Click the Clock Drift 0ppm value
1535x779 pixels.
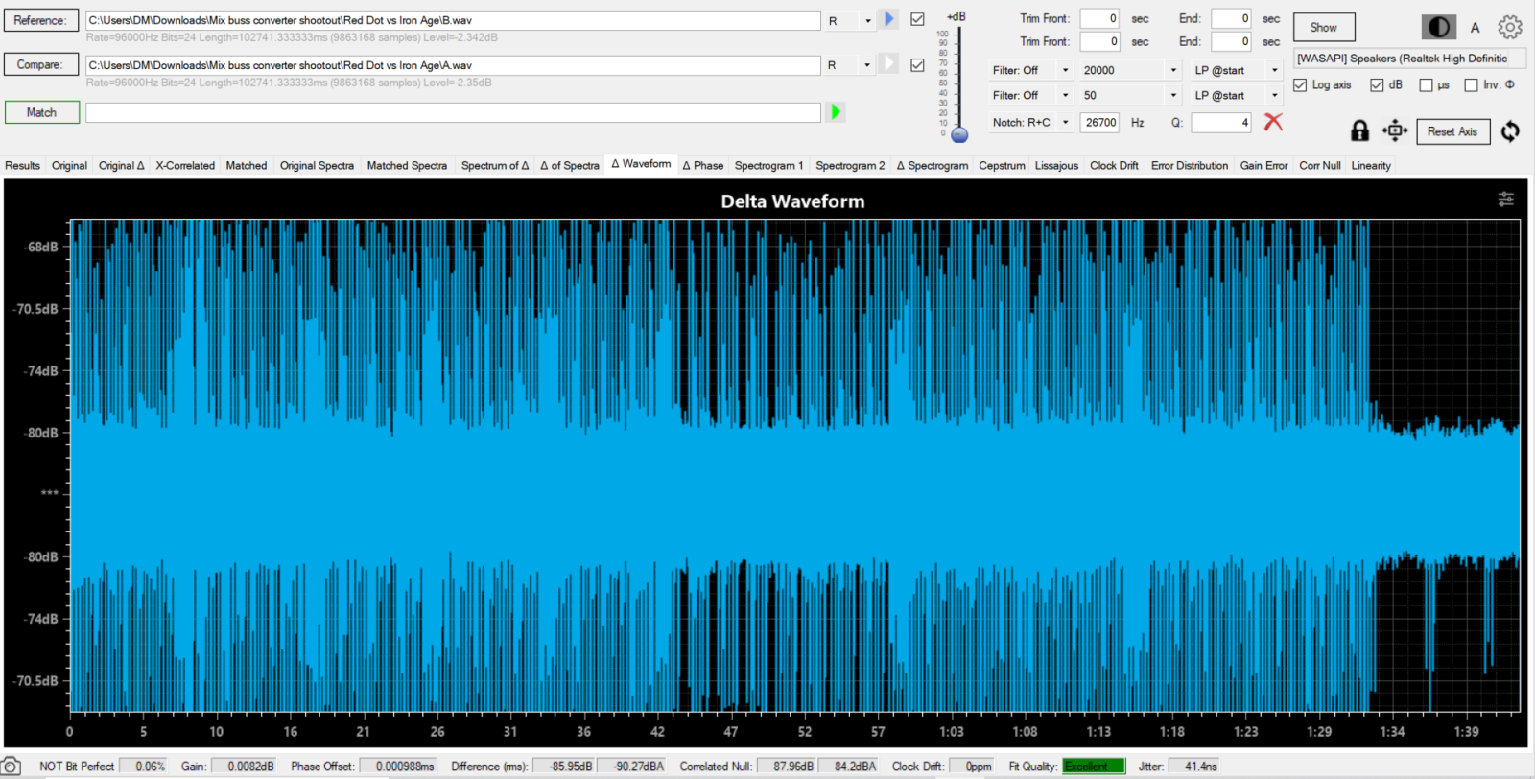[972, 767]
